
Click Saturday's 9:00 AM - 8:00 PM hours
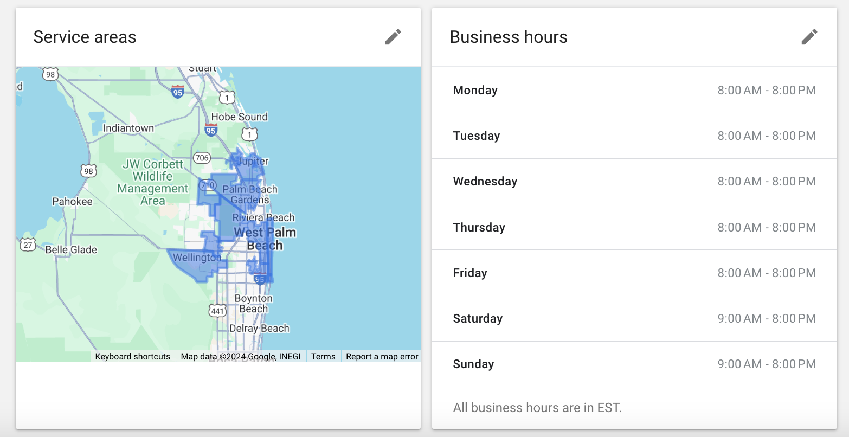click(x=767, y=319)
